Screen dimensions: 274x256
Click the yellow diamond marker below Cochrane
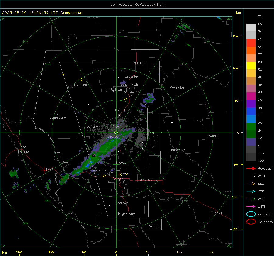104,176
